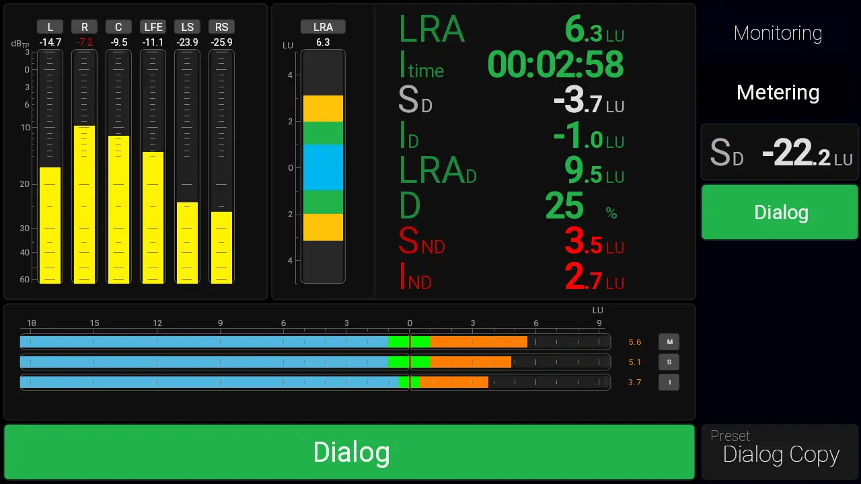This screenshot has height=484, width=861.
Task: Toggle the I integrated loudness button
Action: 669,382
